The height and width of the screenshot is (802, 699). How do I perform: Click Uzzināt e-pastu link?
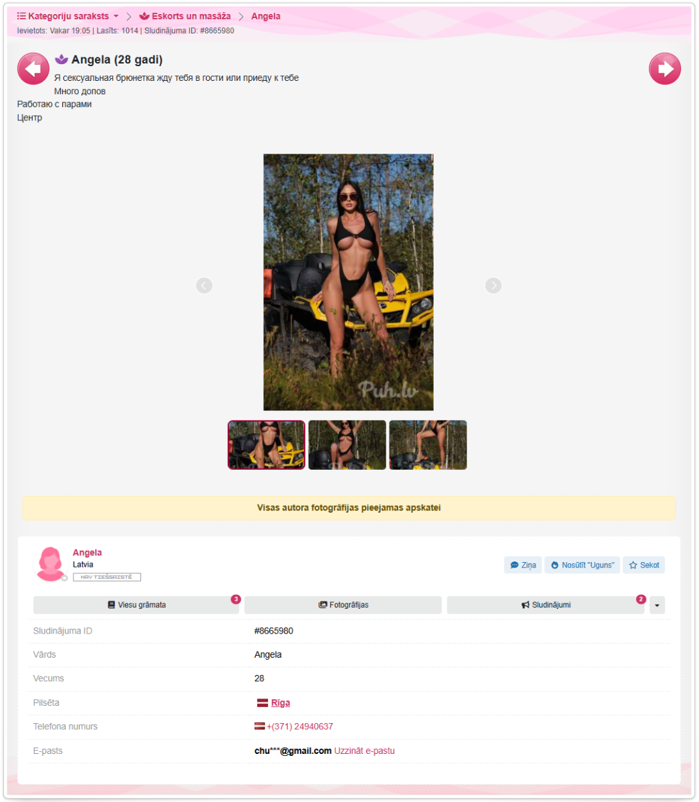tap(364, 751)
